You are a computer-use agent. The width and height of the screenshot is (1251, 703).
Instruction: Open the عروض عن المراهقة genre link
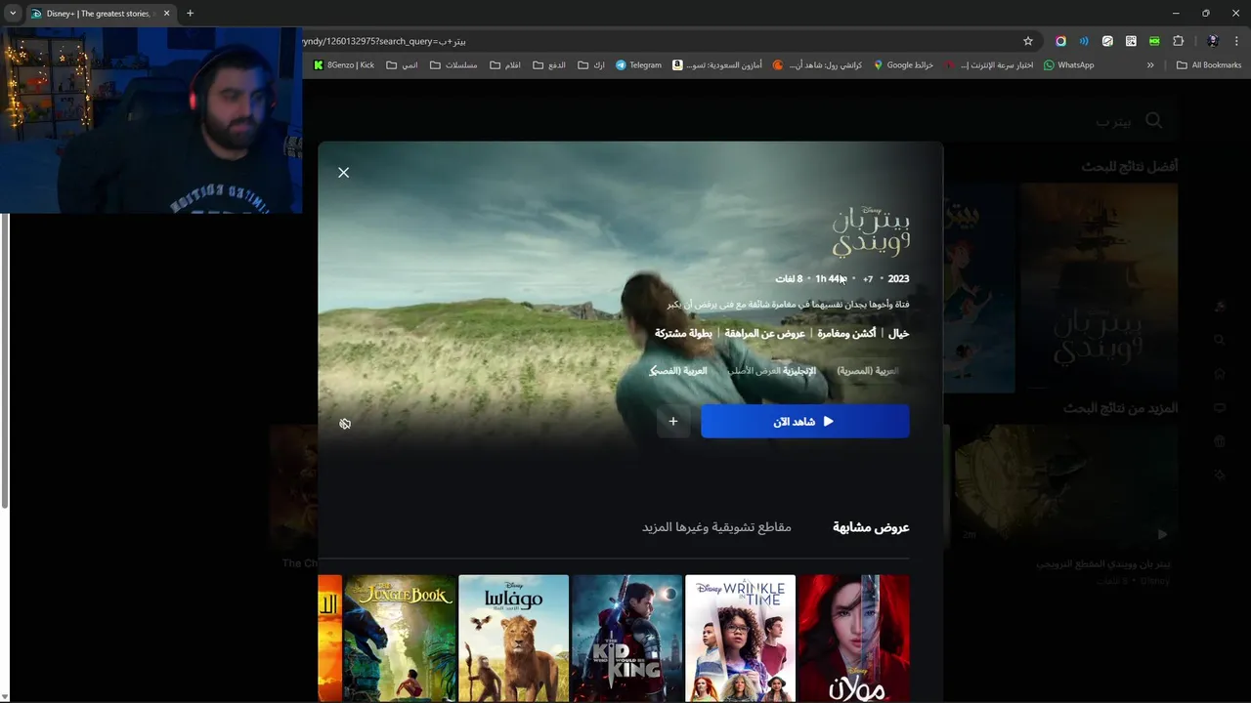click(x=765, y=334)
